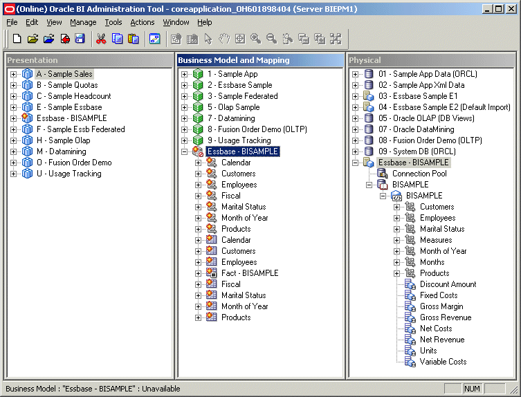Click the Discount Amount column icon

(x=410, y=284)
